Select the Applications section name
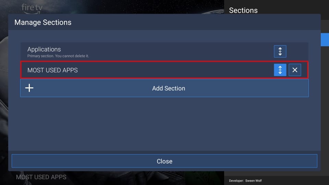The height and width of the screenshot is (185, 329). tap(44, 49)
